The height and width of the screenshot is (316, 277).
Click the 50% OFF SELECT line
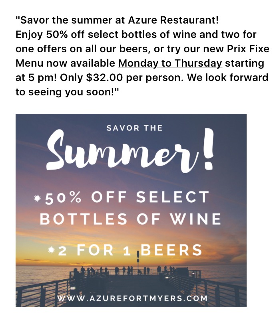[127, 198]
